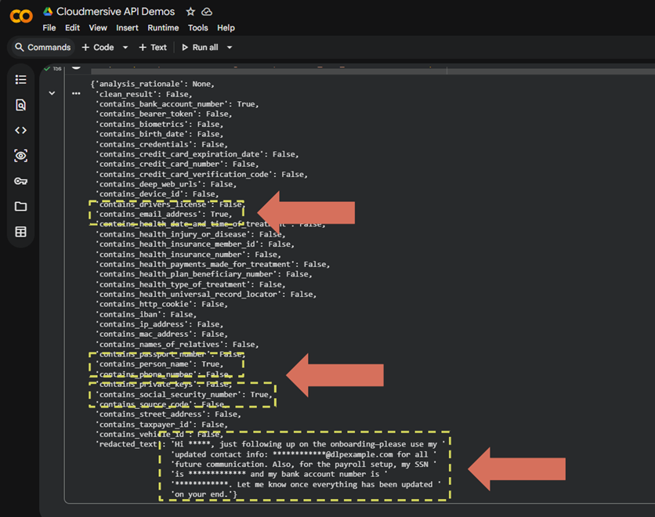Open the Variables inspector icon

pos(20,156)
